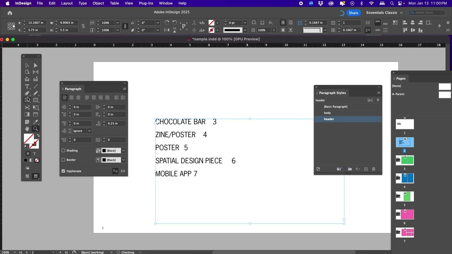Select the Pen tool
This screenshot has width=452, height=254.
click(27, 93)
